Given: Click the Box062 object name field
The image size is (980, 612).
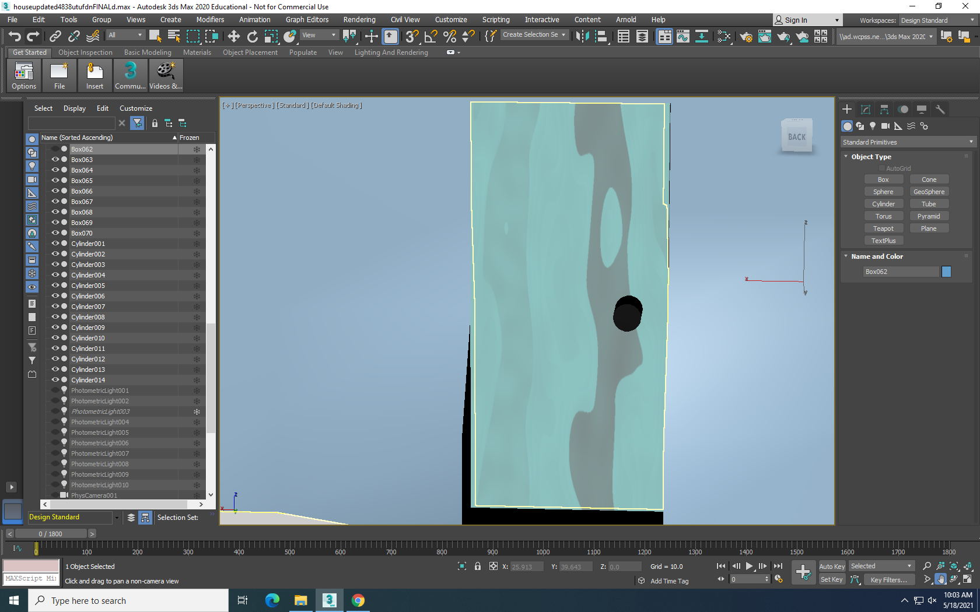Looking at the screenshot, I should click(x=901, y=272).
